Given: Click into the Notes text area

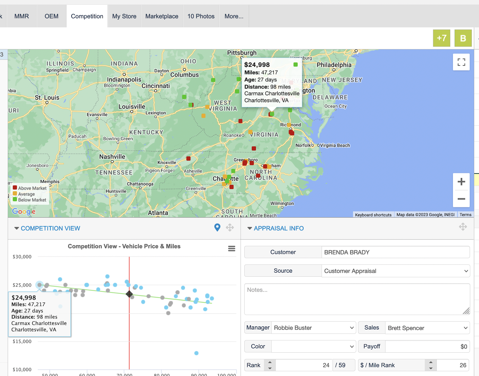Looking at the screenshot, I should [x=356, y=299].
